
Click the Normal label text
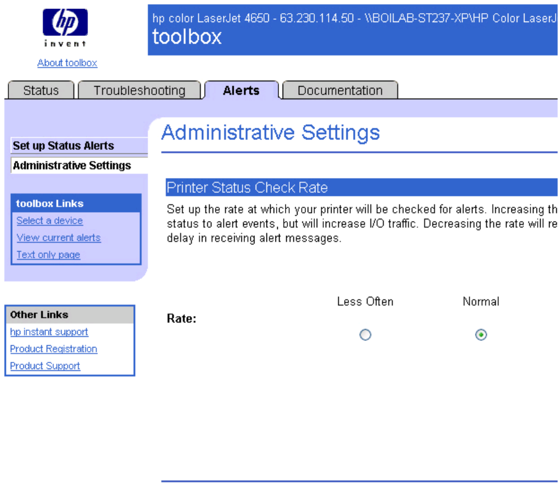click(x=481, y=302)
